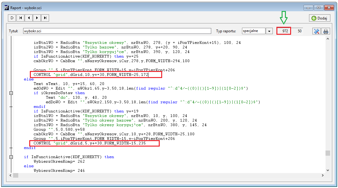Screen dimensions: 338x188
Task: Click the printer icon
Action: [326, 31]
